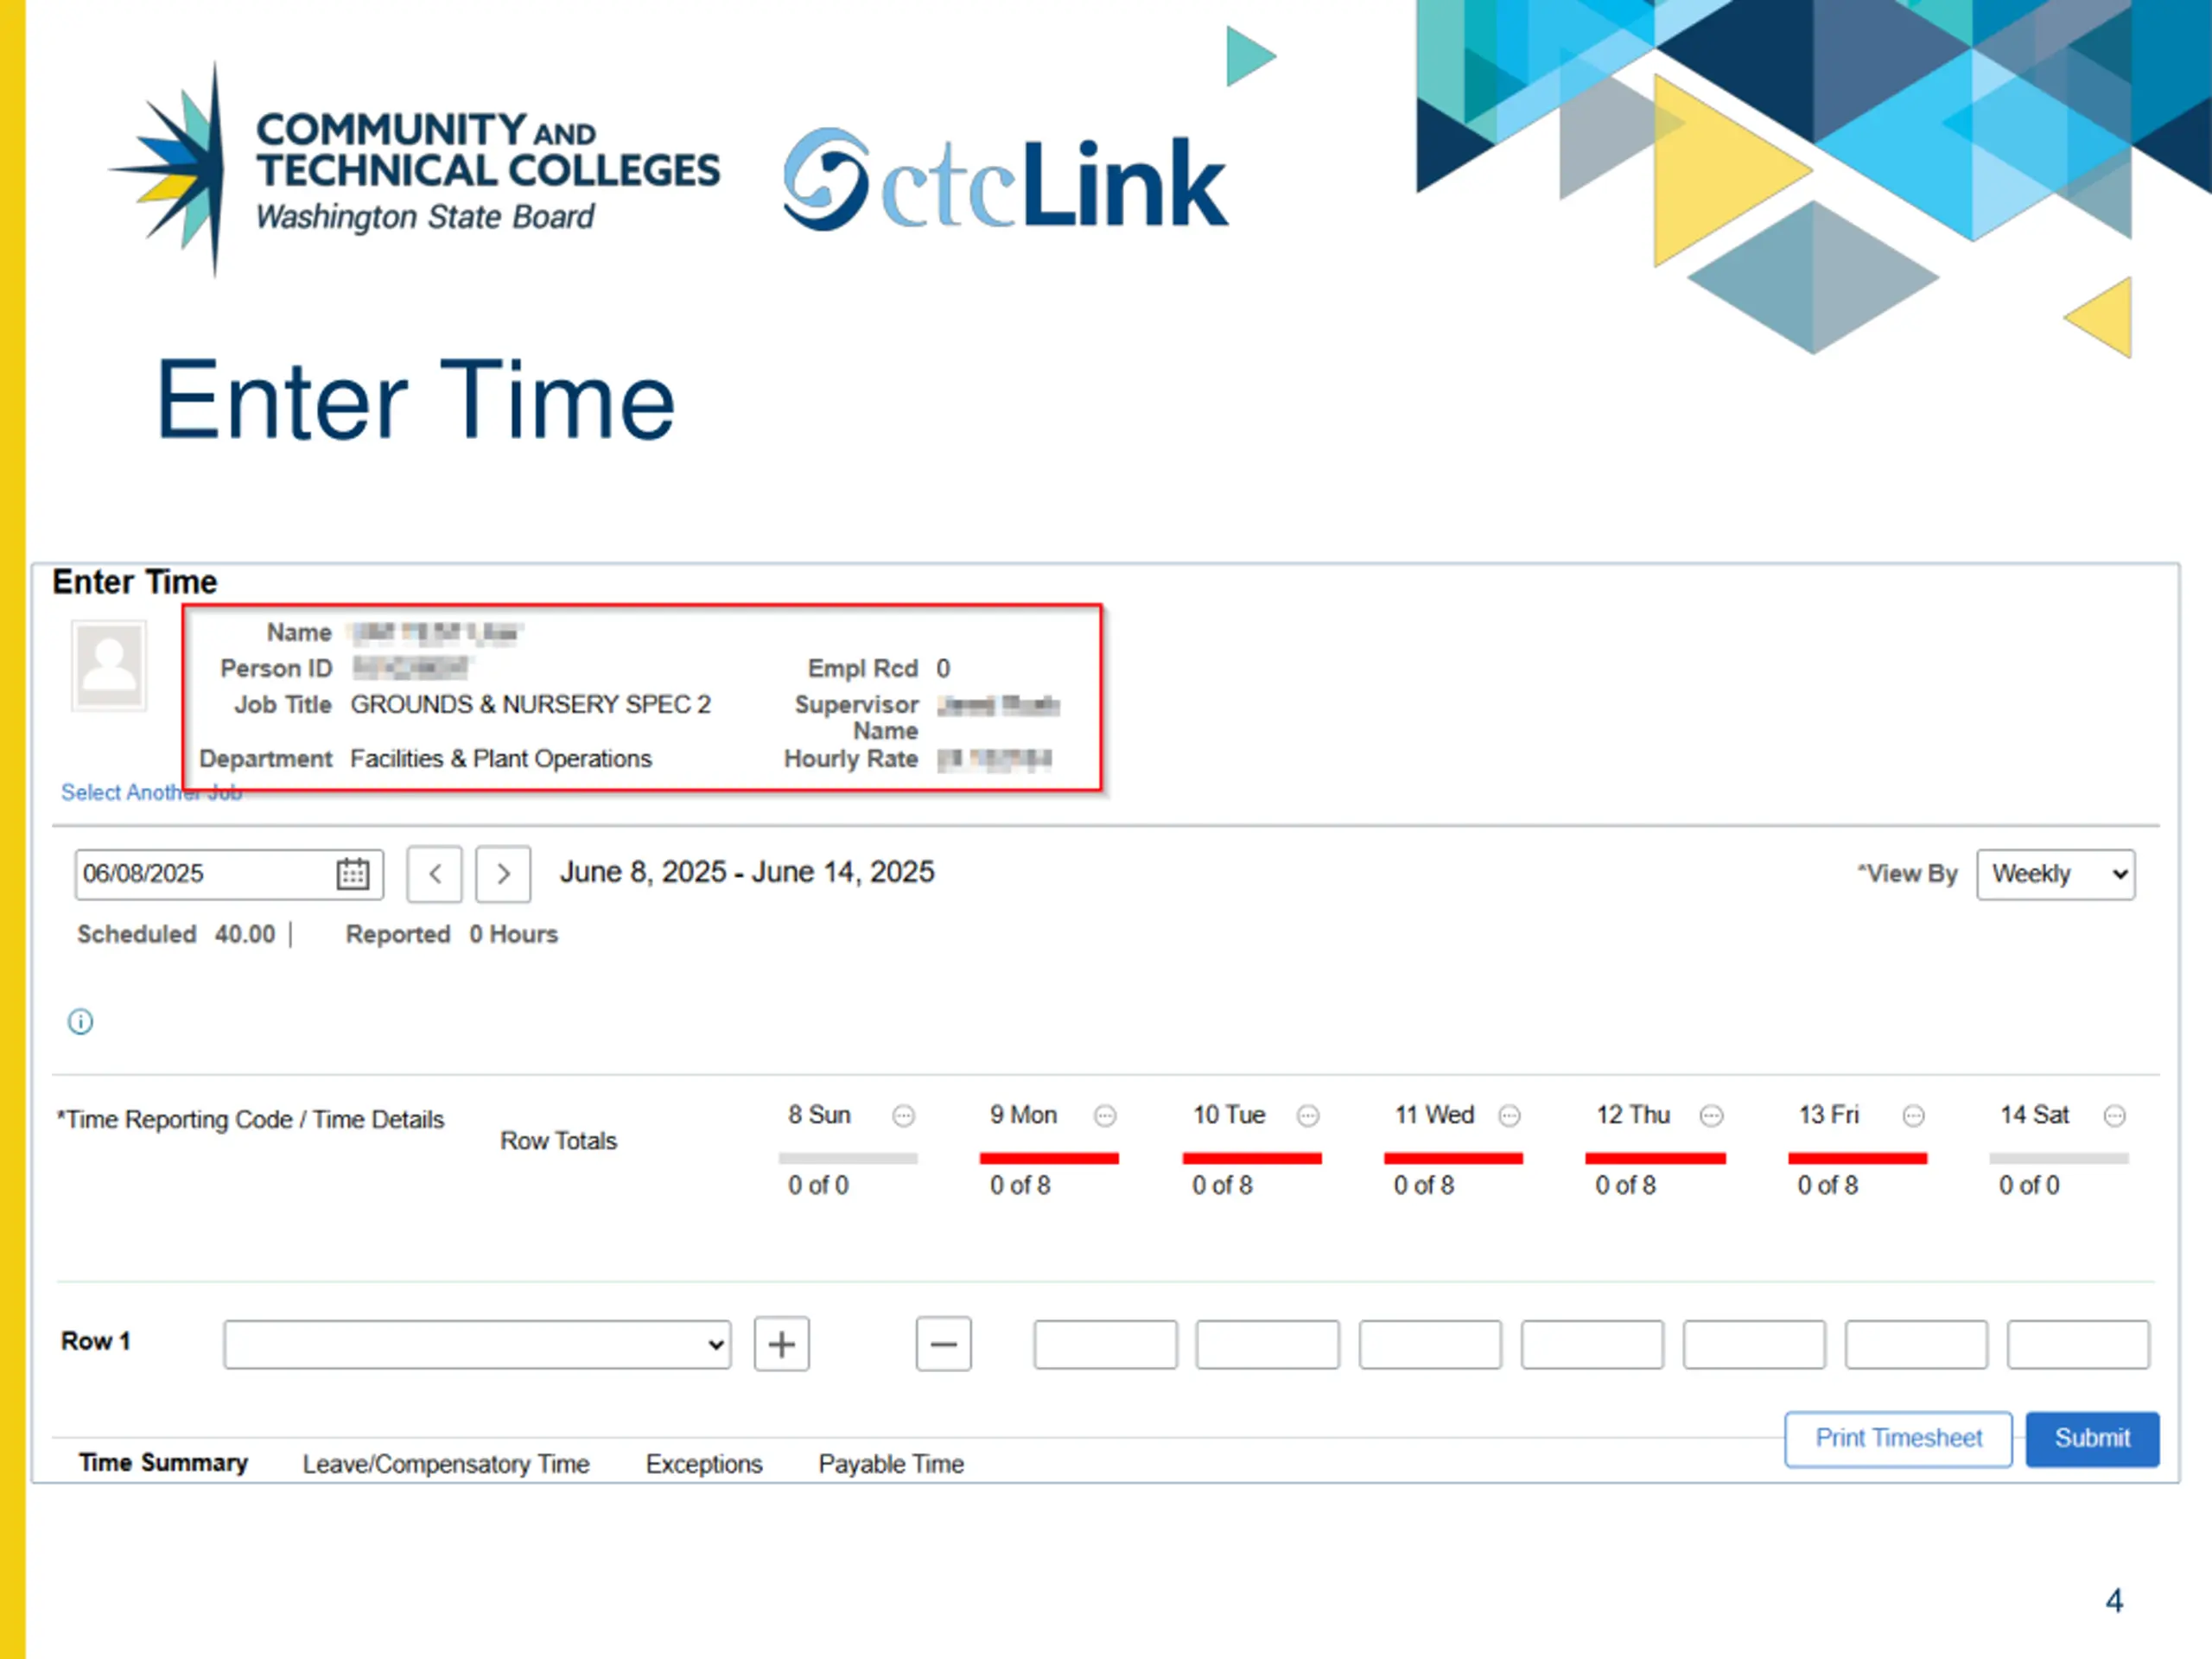
Task: Open comments icon for 8 Sun
Action: (x=903, y=1115)
